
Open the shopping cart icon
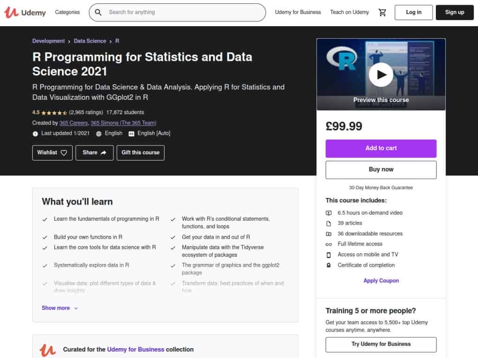pos(382,12)
